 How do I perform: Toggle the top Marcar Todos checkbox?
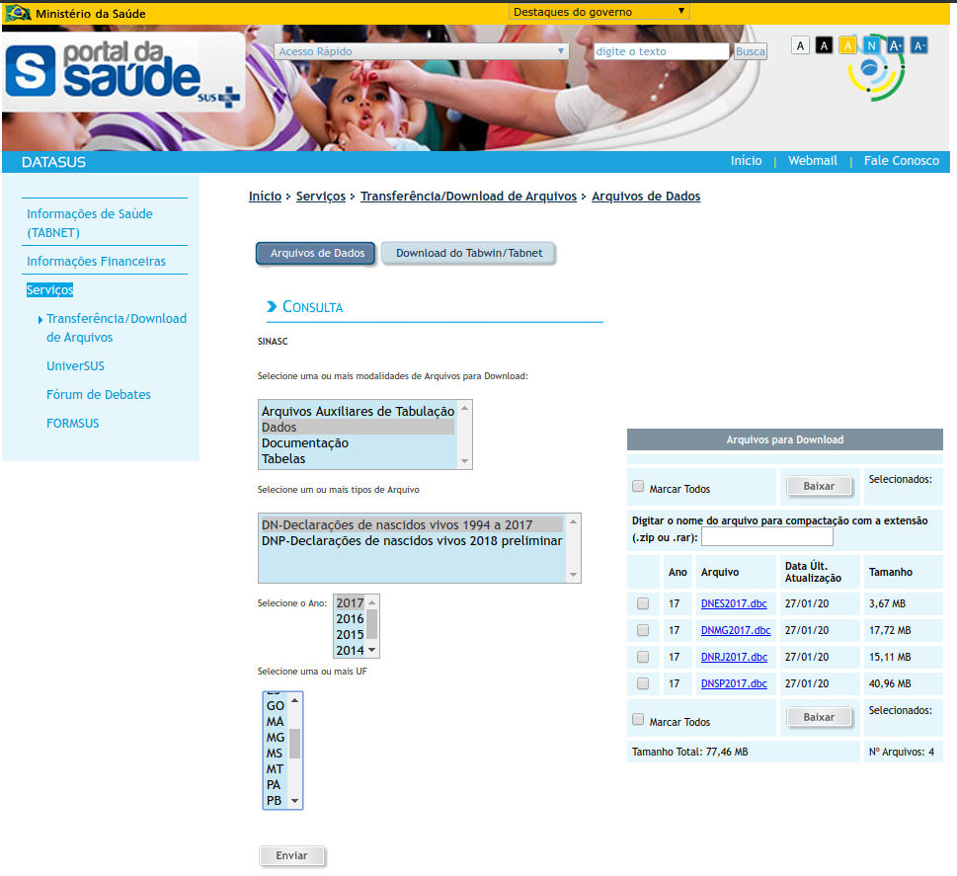[x=638, y=487]
